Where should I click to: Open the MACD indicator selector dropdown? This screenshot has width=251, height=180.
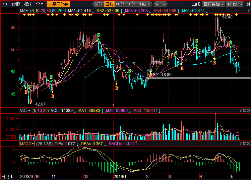tap(27, 144)
